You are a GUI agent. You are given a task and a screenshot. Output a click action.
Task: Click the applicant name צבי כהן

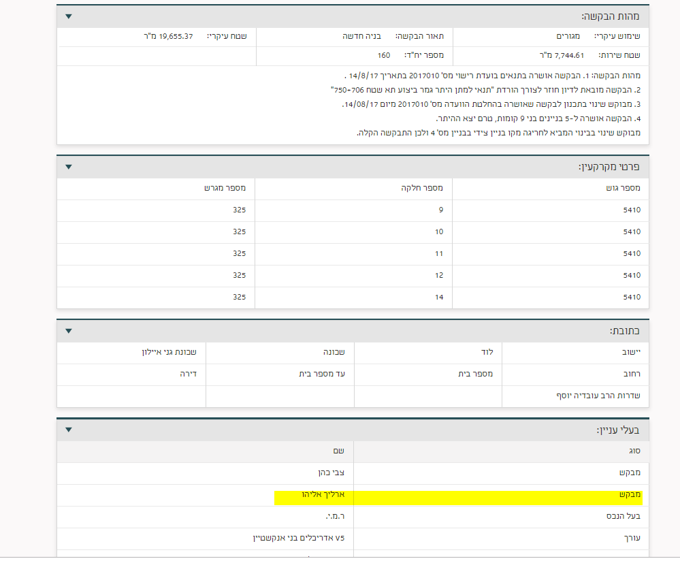click(x=331, y=473)
